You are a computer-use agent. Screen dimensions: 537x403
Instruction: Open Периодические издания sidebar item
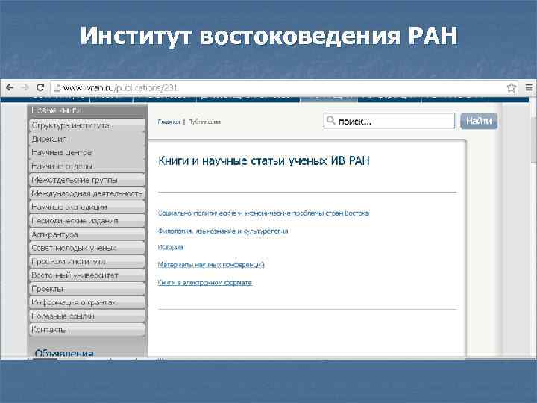coord(87,221)
